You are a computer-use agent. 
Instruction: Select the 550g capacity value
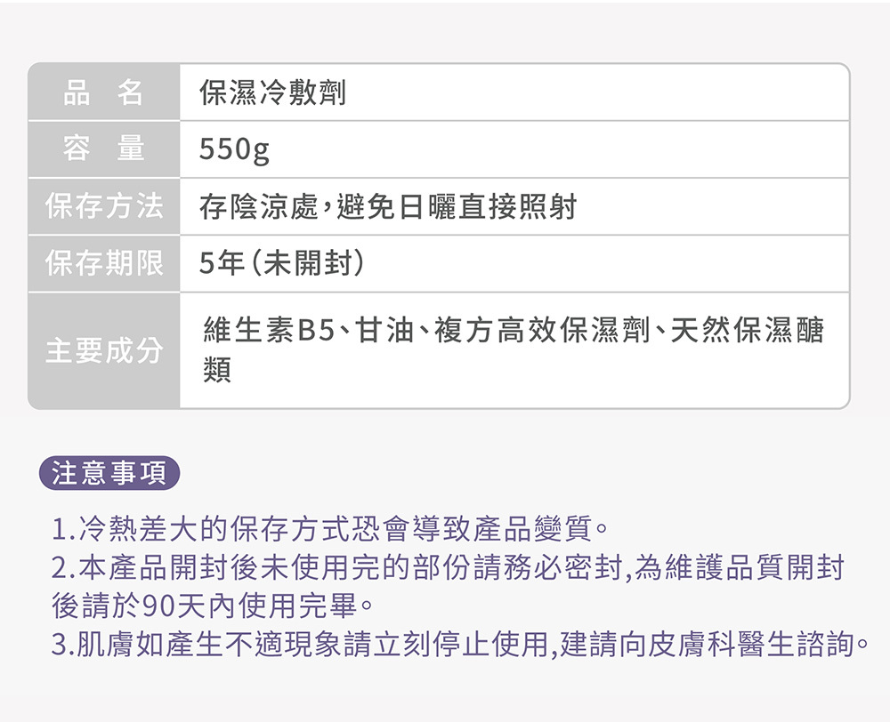(233, 150)
